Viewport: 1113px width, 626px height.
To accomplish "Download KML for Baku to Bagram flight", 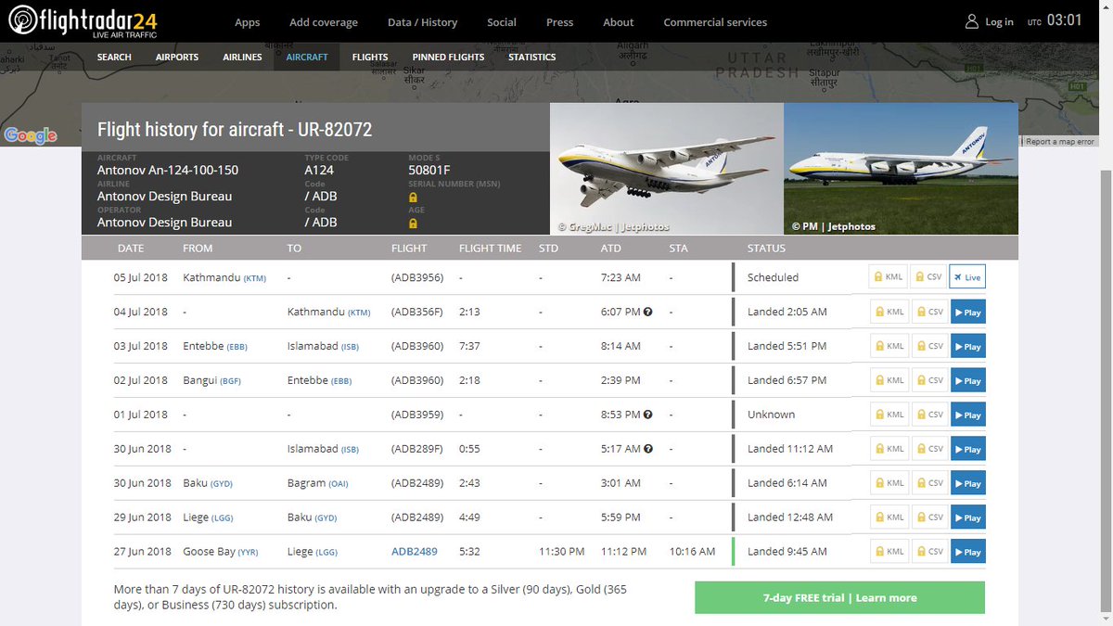I will [888, 483].
